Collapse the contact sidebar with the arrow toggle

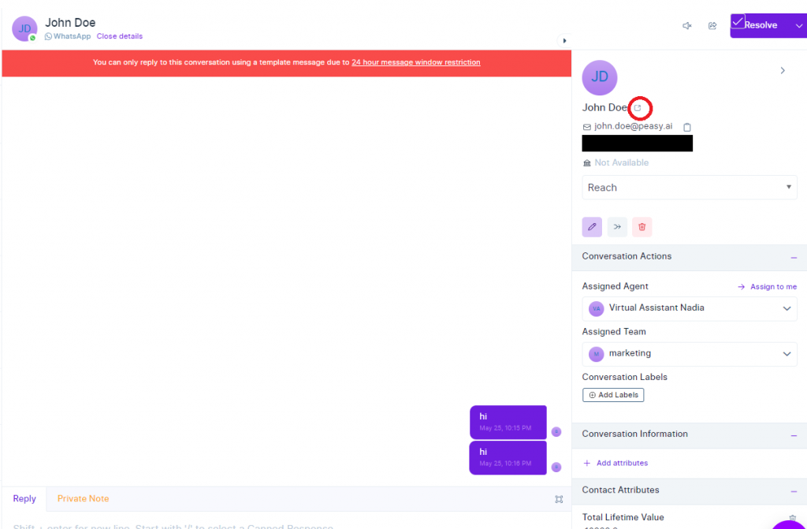564,41
